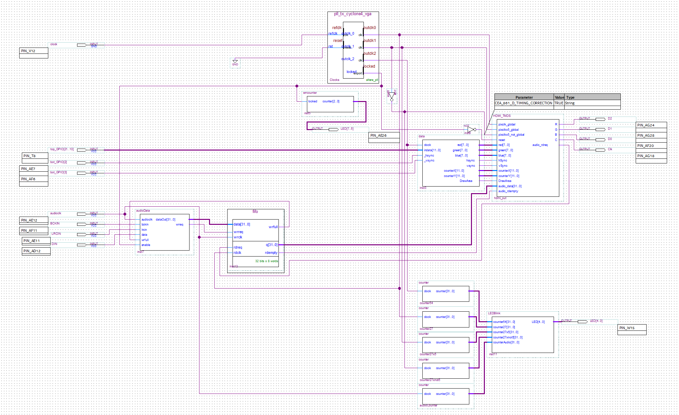Select the vertical NOT gate inst8
Viewport: 679px width, 415px height.
pos(392,96)
